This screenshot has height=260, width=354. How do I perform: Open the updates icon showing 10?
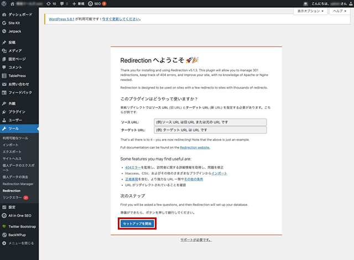click(51, 4)
